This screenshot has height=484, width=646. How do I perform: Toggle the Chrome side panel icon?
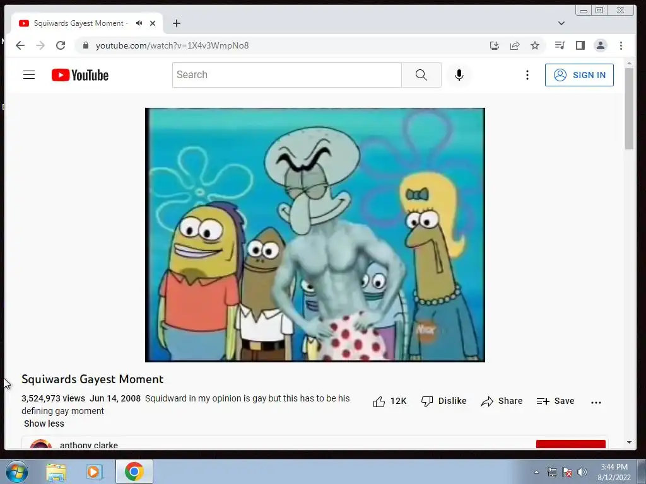(580, 45)
